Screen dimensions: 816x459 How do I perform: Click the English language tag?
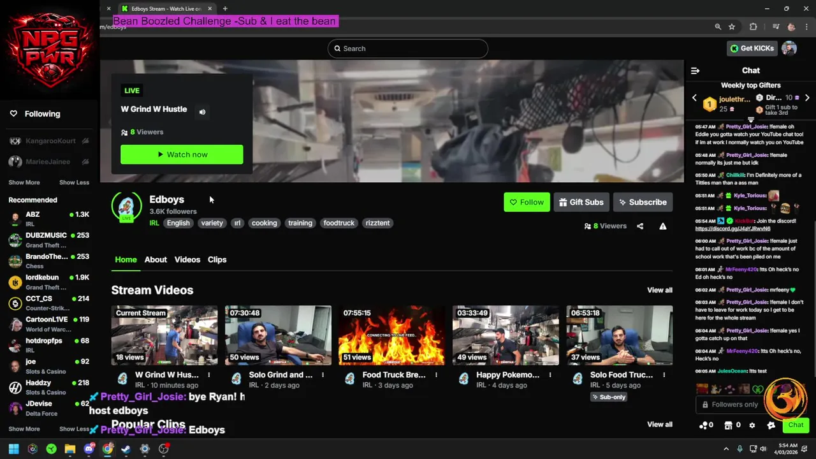coord(178,223)
